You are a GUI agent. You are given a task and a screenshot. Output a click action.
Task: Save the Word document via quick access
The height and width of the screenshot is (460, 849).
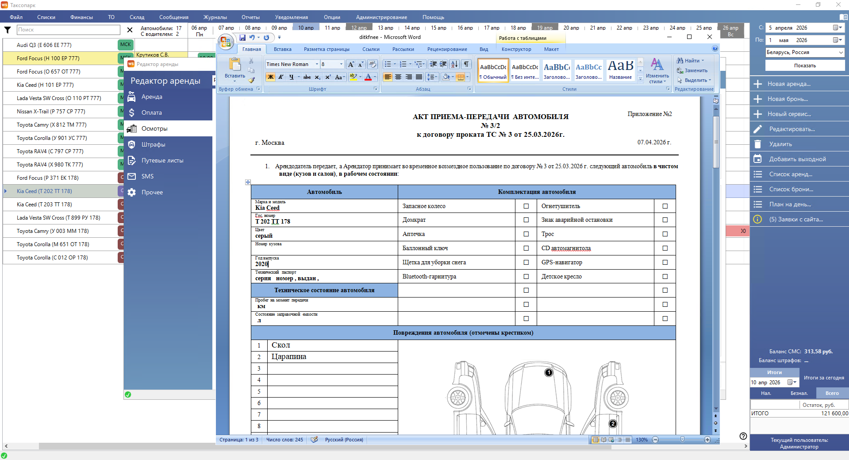click(242, 38)
